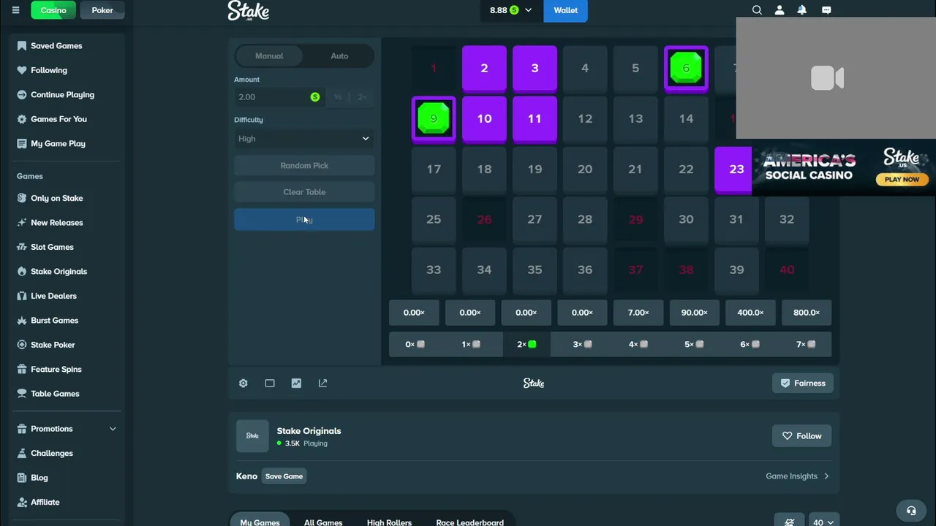
Task: Open the My Games tab
Action: point(260,522)
